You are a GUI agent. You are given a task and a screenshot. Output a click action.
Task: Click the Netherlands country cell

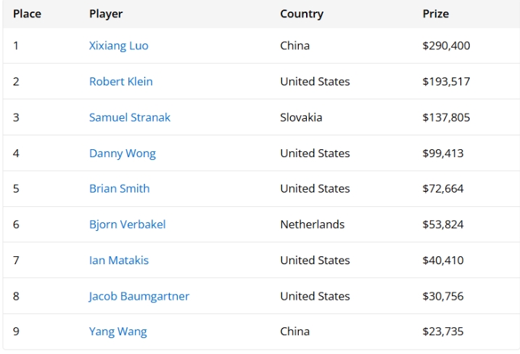pos(312,224)
